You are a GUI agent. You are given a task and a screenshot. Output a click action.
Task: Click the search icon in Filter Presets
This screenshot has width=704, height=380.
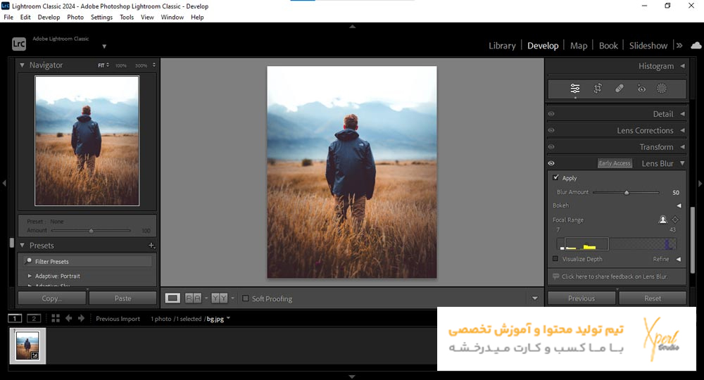pyautogui.click(x=29, y=261)
